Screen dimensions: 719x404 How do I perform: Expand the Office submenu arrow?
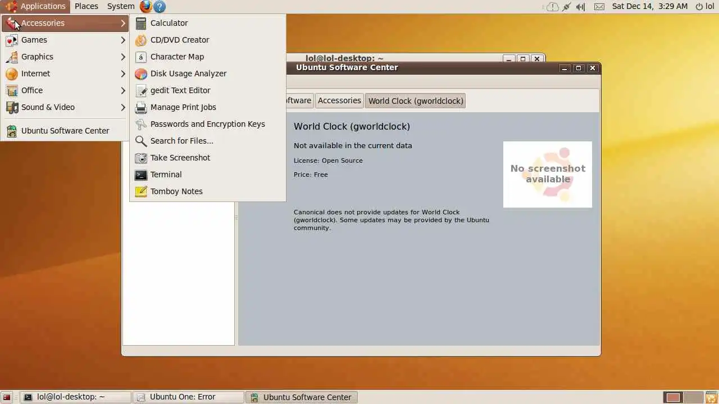coord(123,90)
